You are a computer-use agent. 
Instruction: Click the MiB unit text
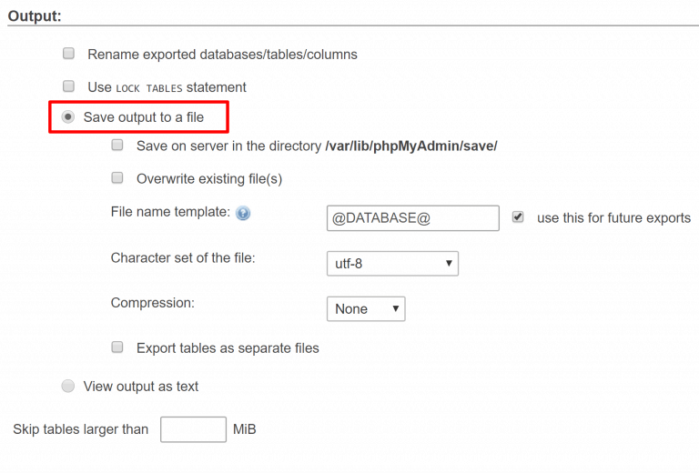pyautogui.click(x=245, y=429)
